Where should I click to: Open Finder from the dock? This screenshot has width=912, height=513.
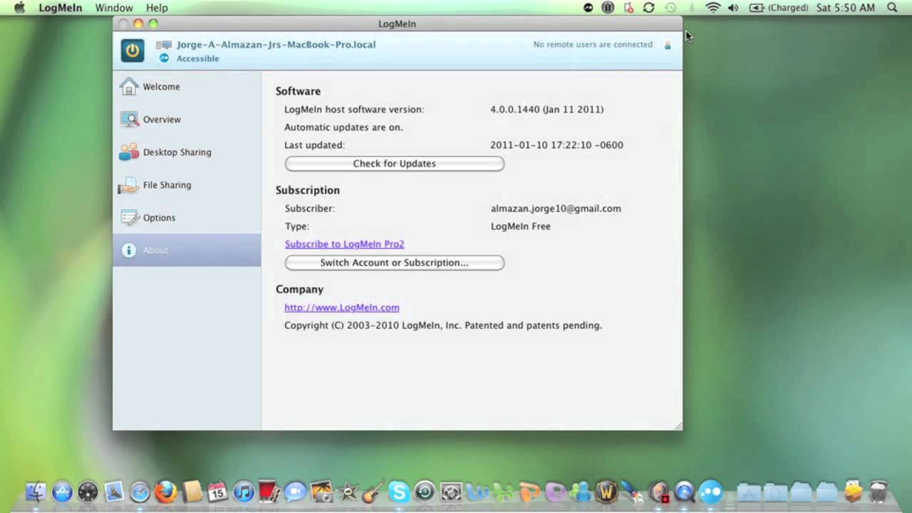36,492
